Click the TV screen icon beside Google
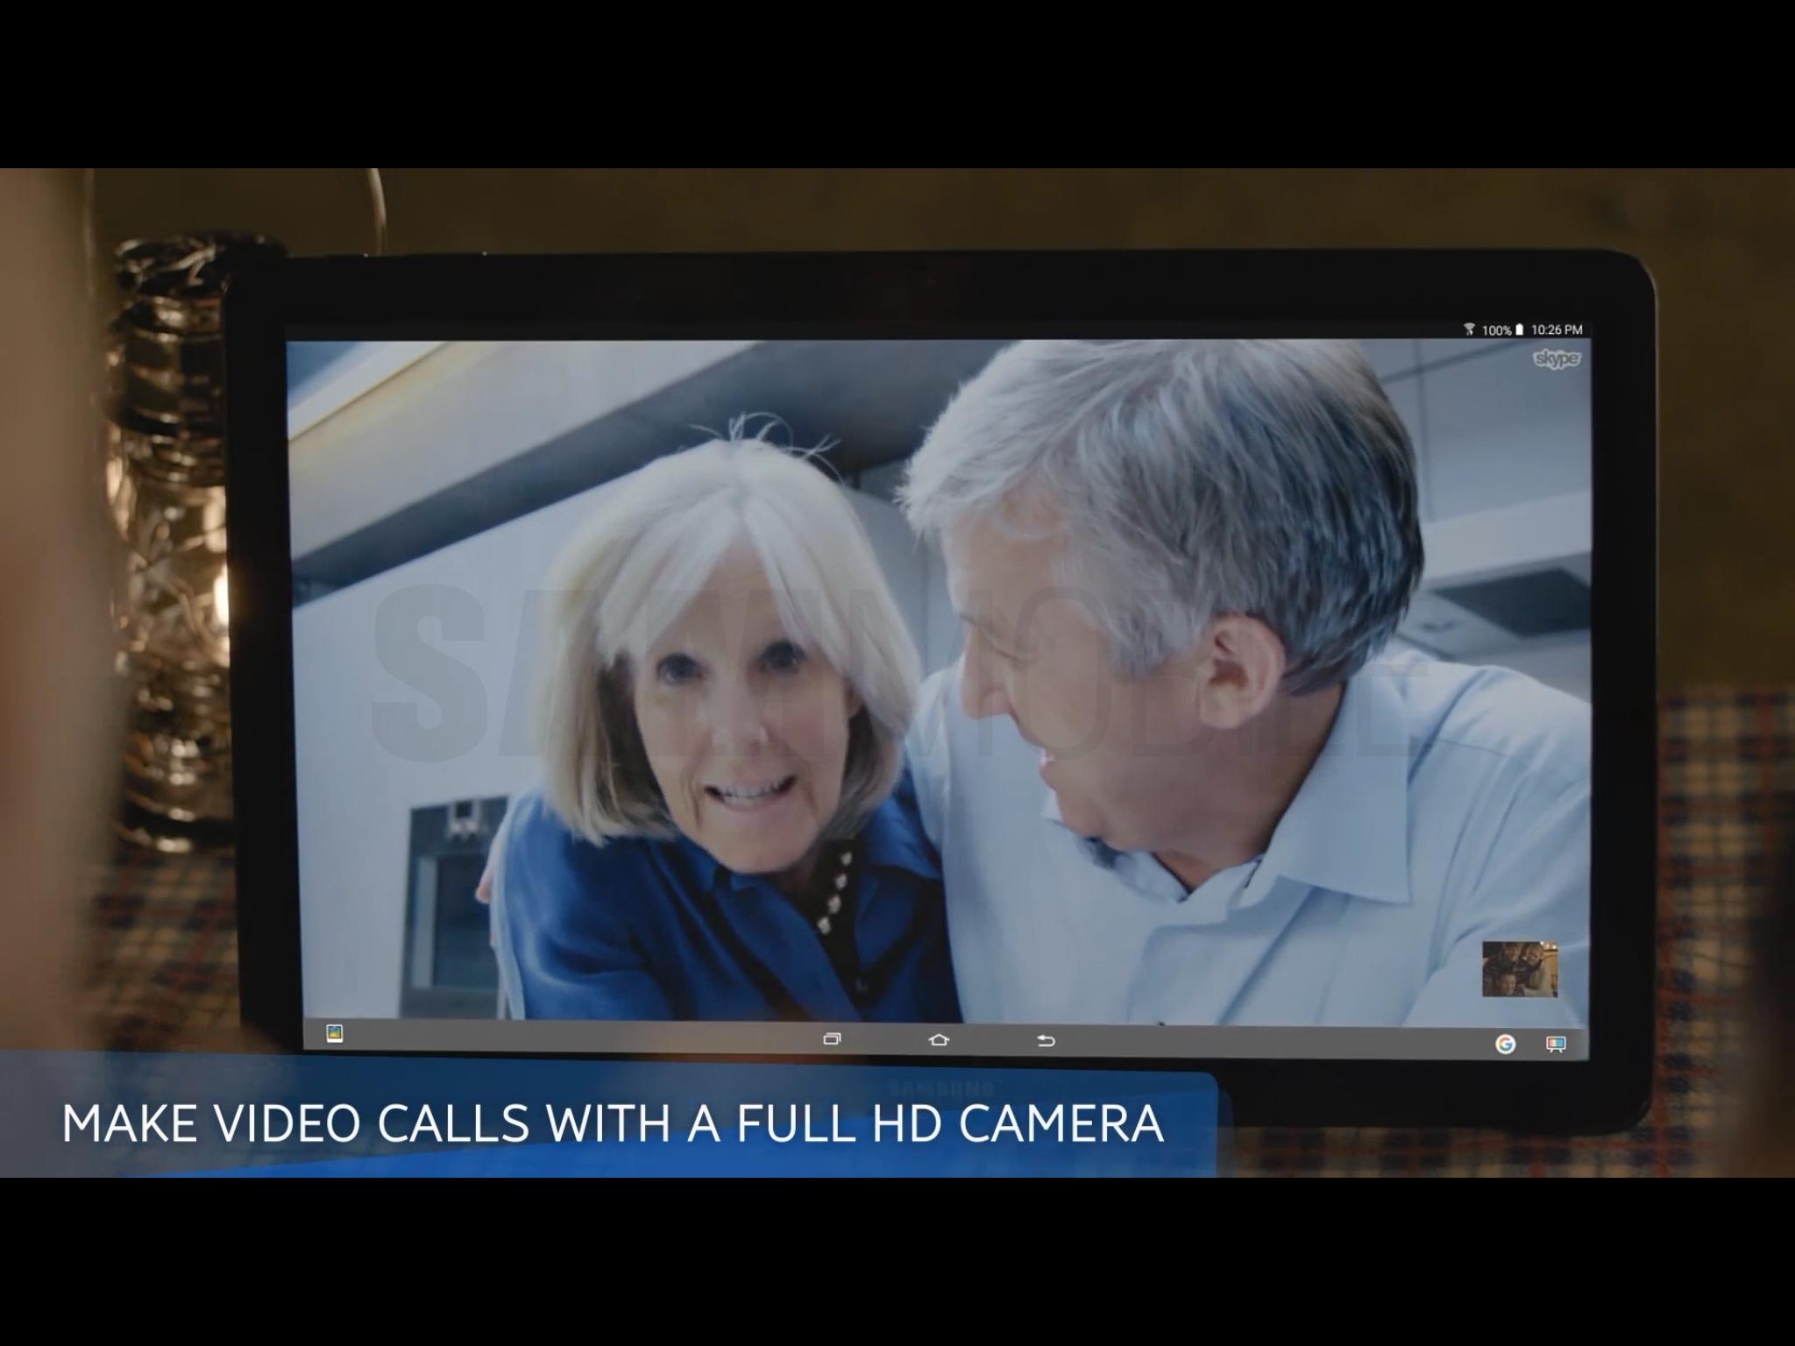 [x=1556, y=1044]
